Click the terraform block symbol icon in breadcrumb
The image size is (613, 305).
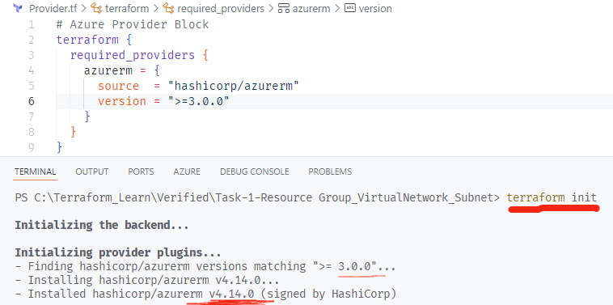coord(96,8)
